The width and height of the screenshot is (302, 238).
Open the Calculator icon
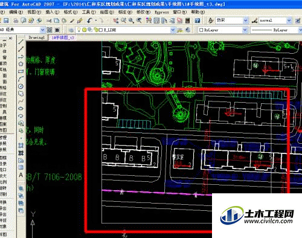click(x=188, y=21)
